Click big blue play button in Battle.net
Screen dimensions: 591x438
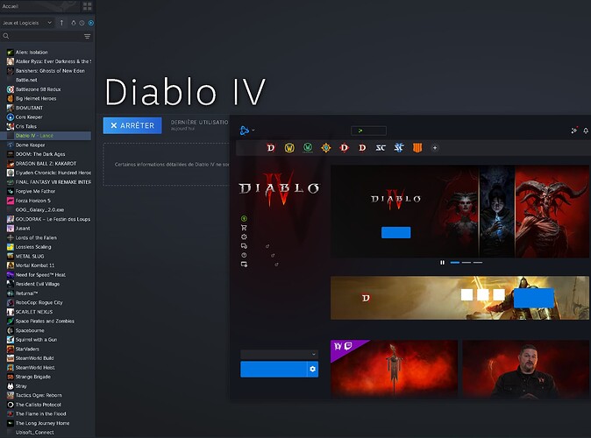(x=274, y=369)
